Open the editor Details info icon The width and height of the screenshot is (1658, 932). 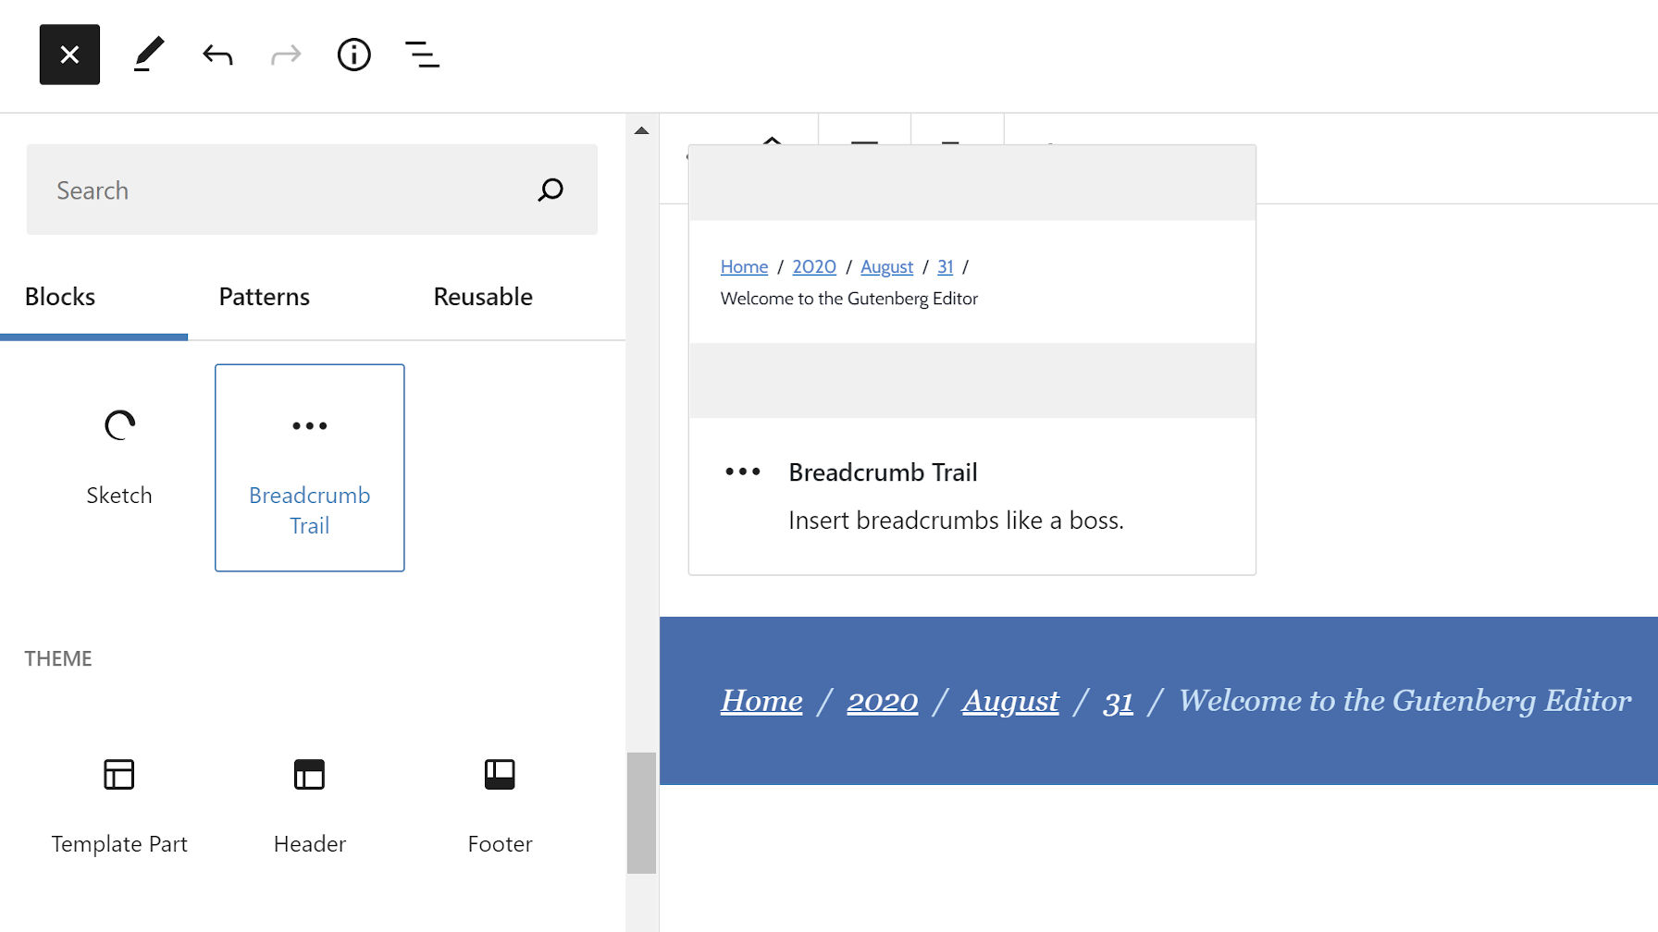[x=353, y=55]
